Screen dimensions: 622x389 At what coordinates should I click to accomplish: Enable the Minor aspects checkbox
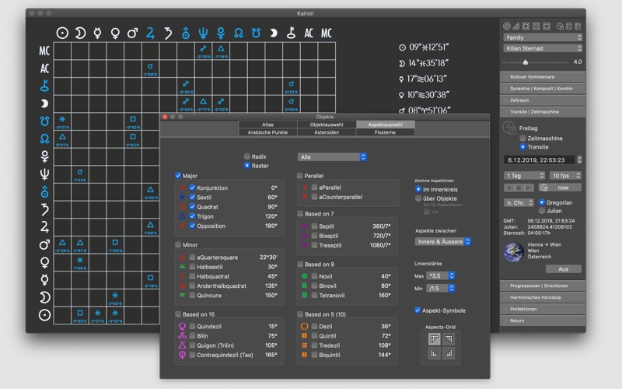click(178, 244)
